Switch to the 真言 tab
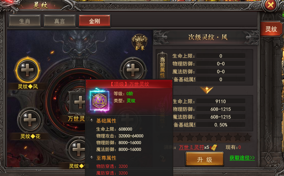Screen dimensions: 284x176 59,21
